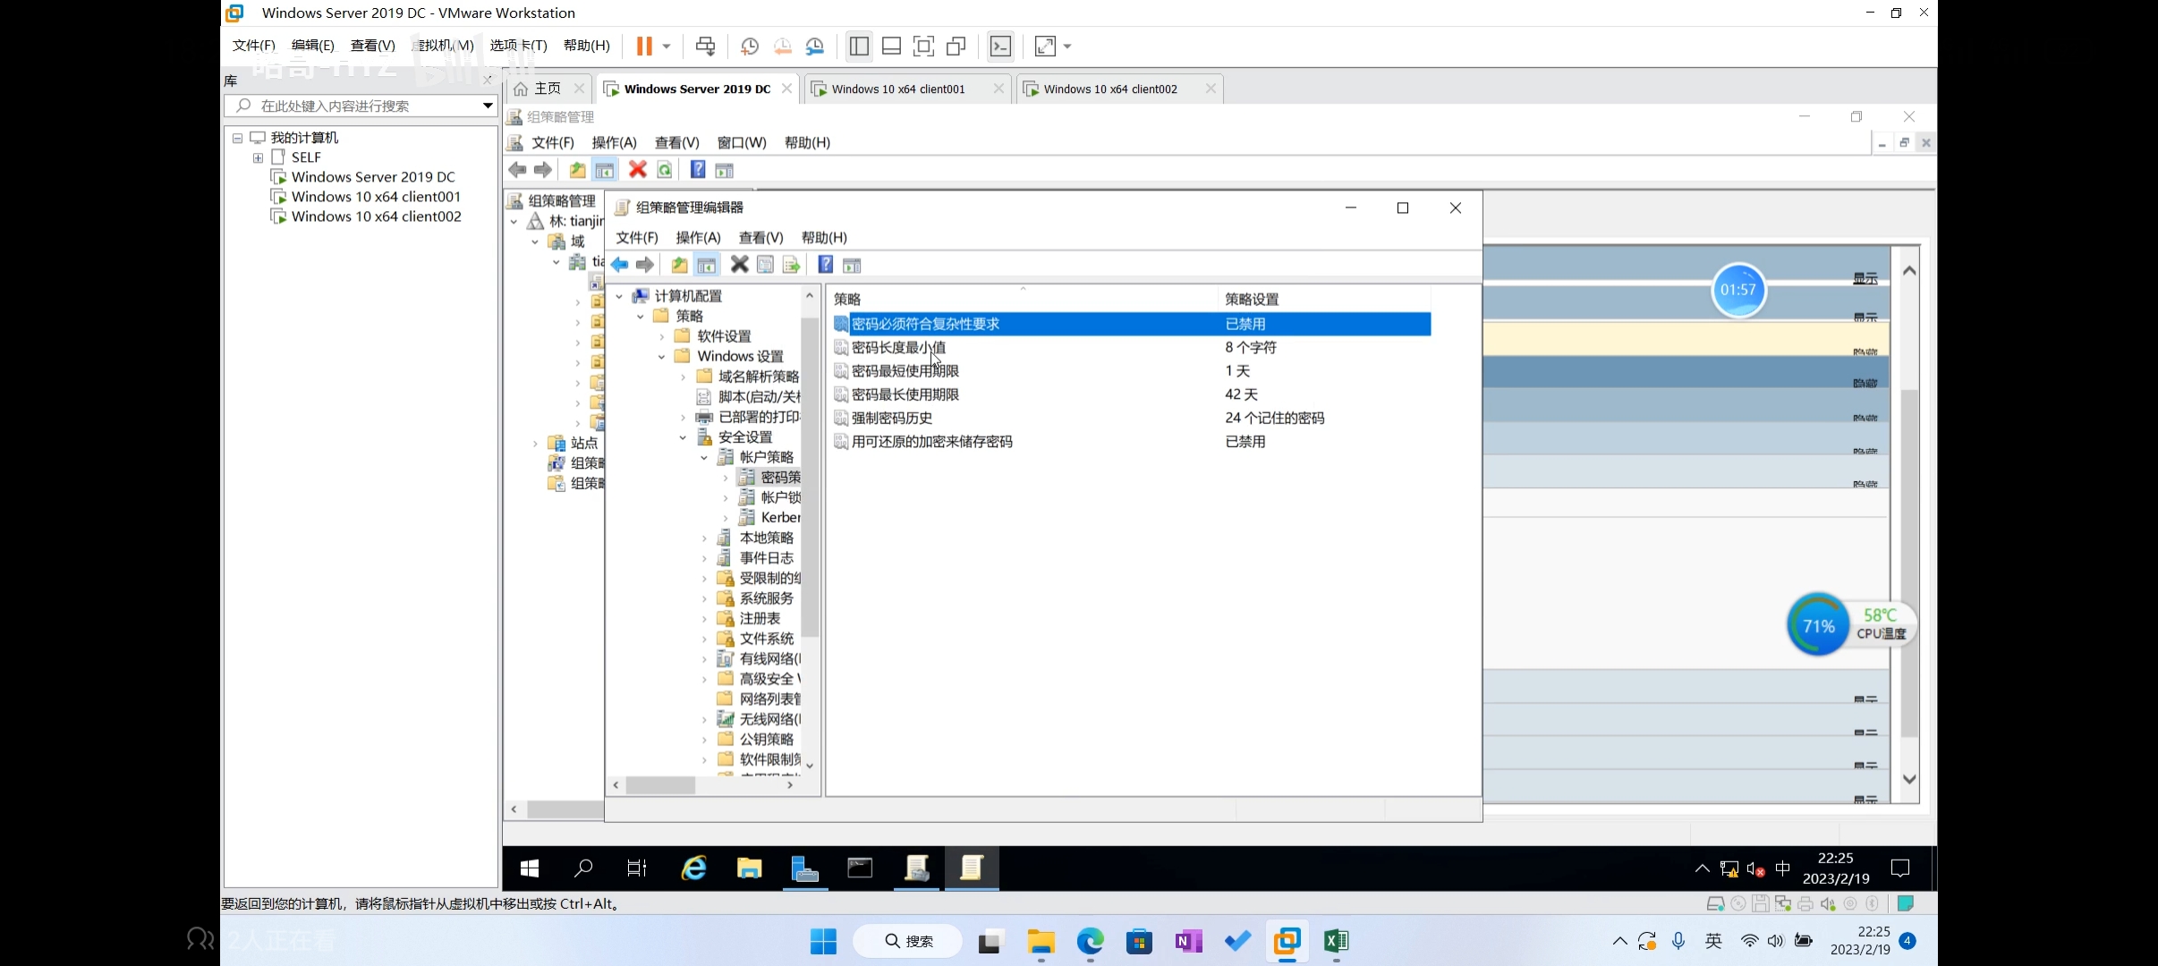This screenshot has height=966, width=2158.
Task: Switch to Windows 10 x64 client001 tab
Action: 898,89
